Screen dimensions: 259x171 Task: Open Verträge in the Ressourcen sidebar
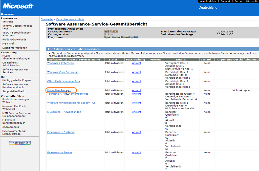pos(8,22)
